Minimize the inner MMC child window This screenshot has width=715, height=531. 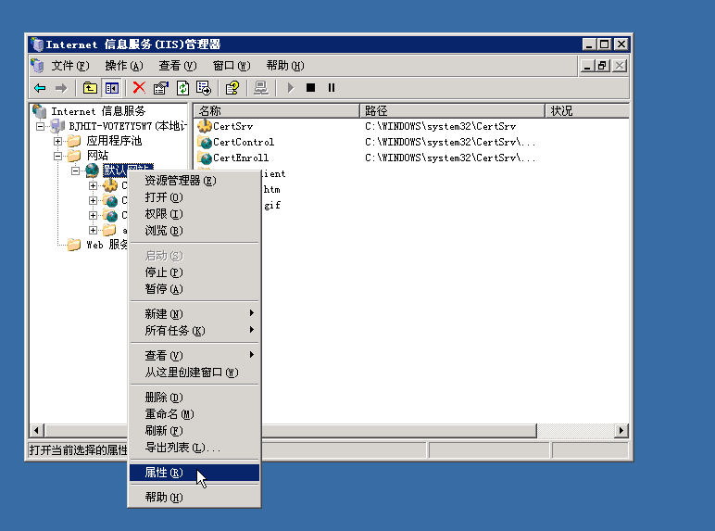(x=588, y=66)
